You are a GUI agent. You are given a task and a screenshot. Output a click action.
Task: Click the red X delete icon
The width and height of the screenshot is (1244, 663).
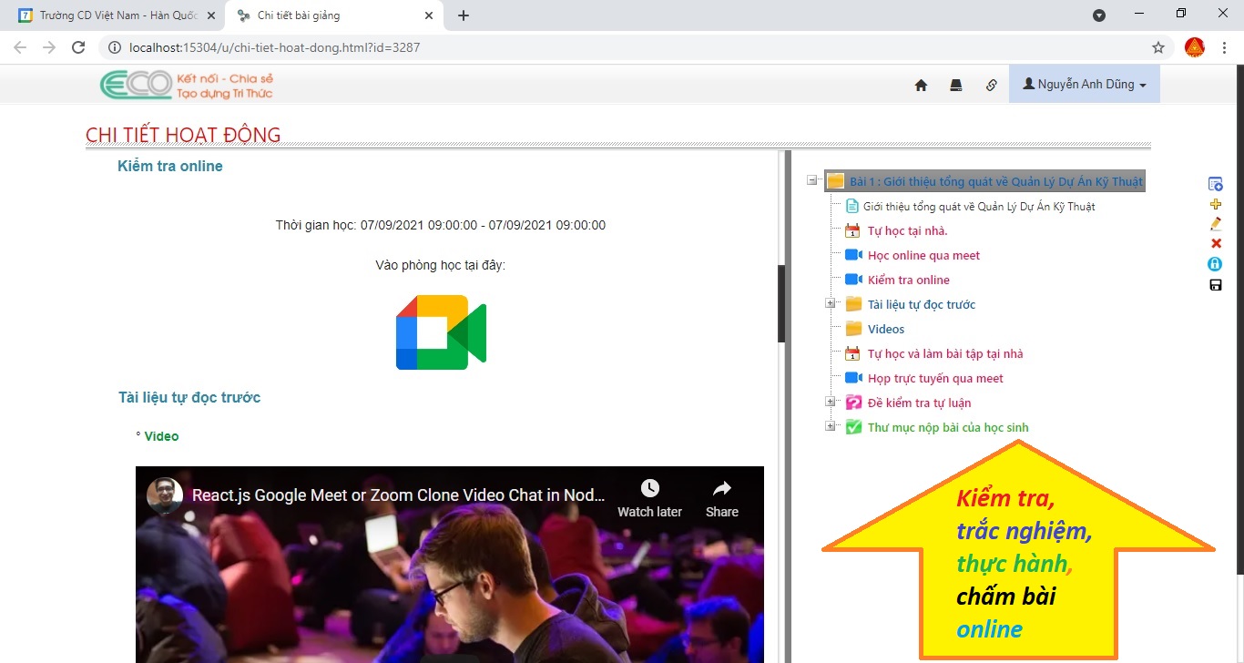tap(1215, 244)
